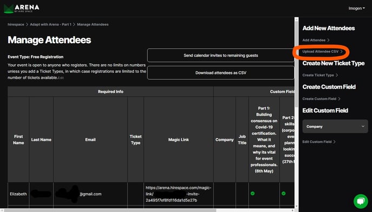Open the Arena by Hire Space logo
Screen dimensions: 372x212
coord(21,9)
